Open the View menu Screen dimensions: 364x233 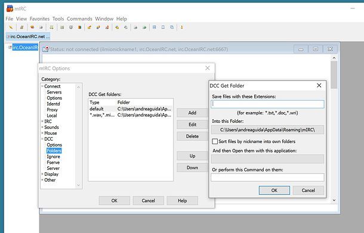point(21,19)
